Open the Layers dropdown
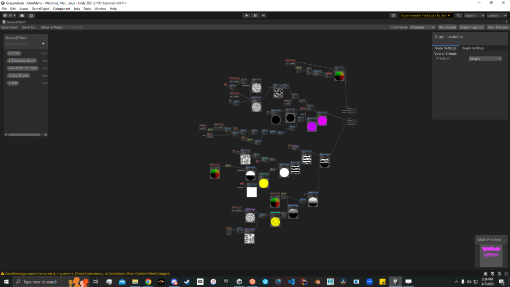This screenshot has width=510, height=287. coord(473,15)
